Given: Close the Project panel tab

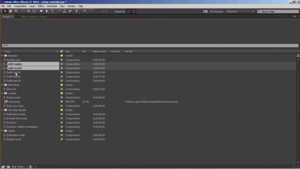Looking at the screenshot, I should coord(13,17).
